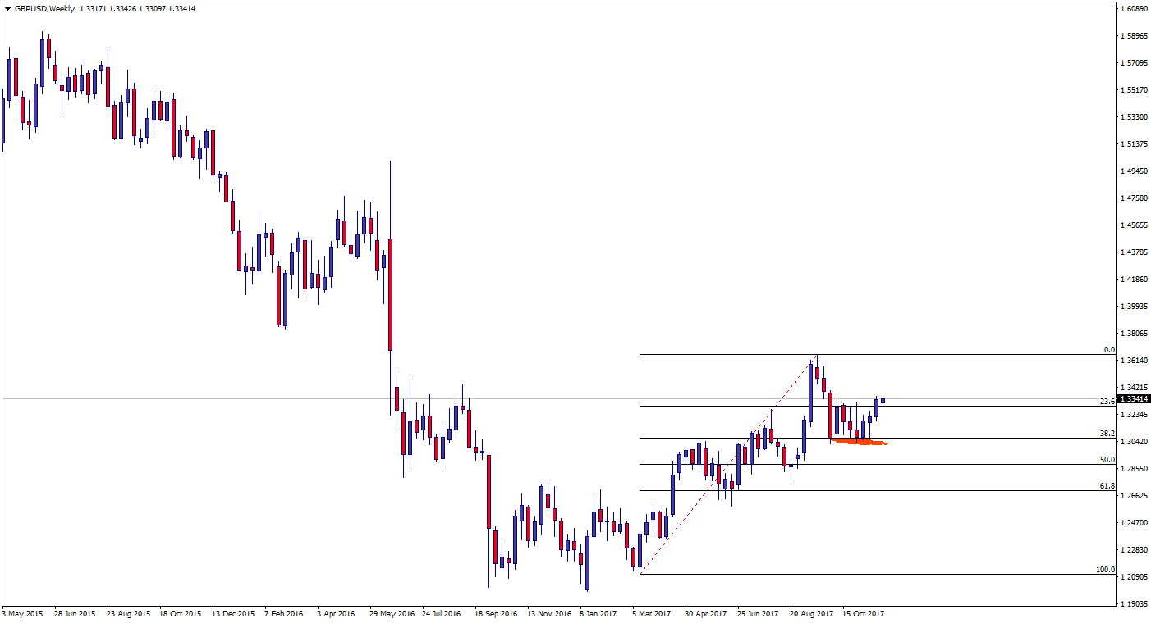Select the 100.0 Fibonacci level label
The image size is (1151, 623).
[x=1105, y=570]
